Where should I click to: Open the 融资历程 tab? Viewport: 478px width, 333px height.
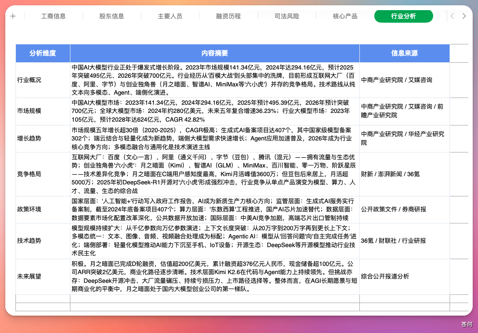click(x=228, y=16)
